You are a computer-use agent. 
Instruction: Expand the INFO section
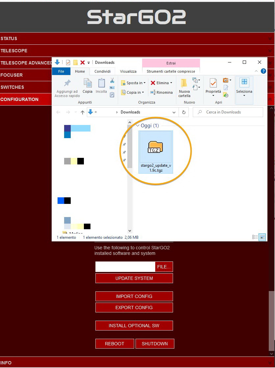point(137,363)
